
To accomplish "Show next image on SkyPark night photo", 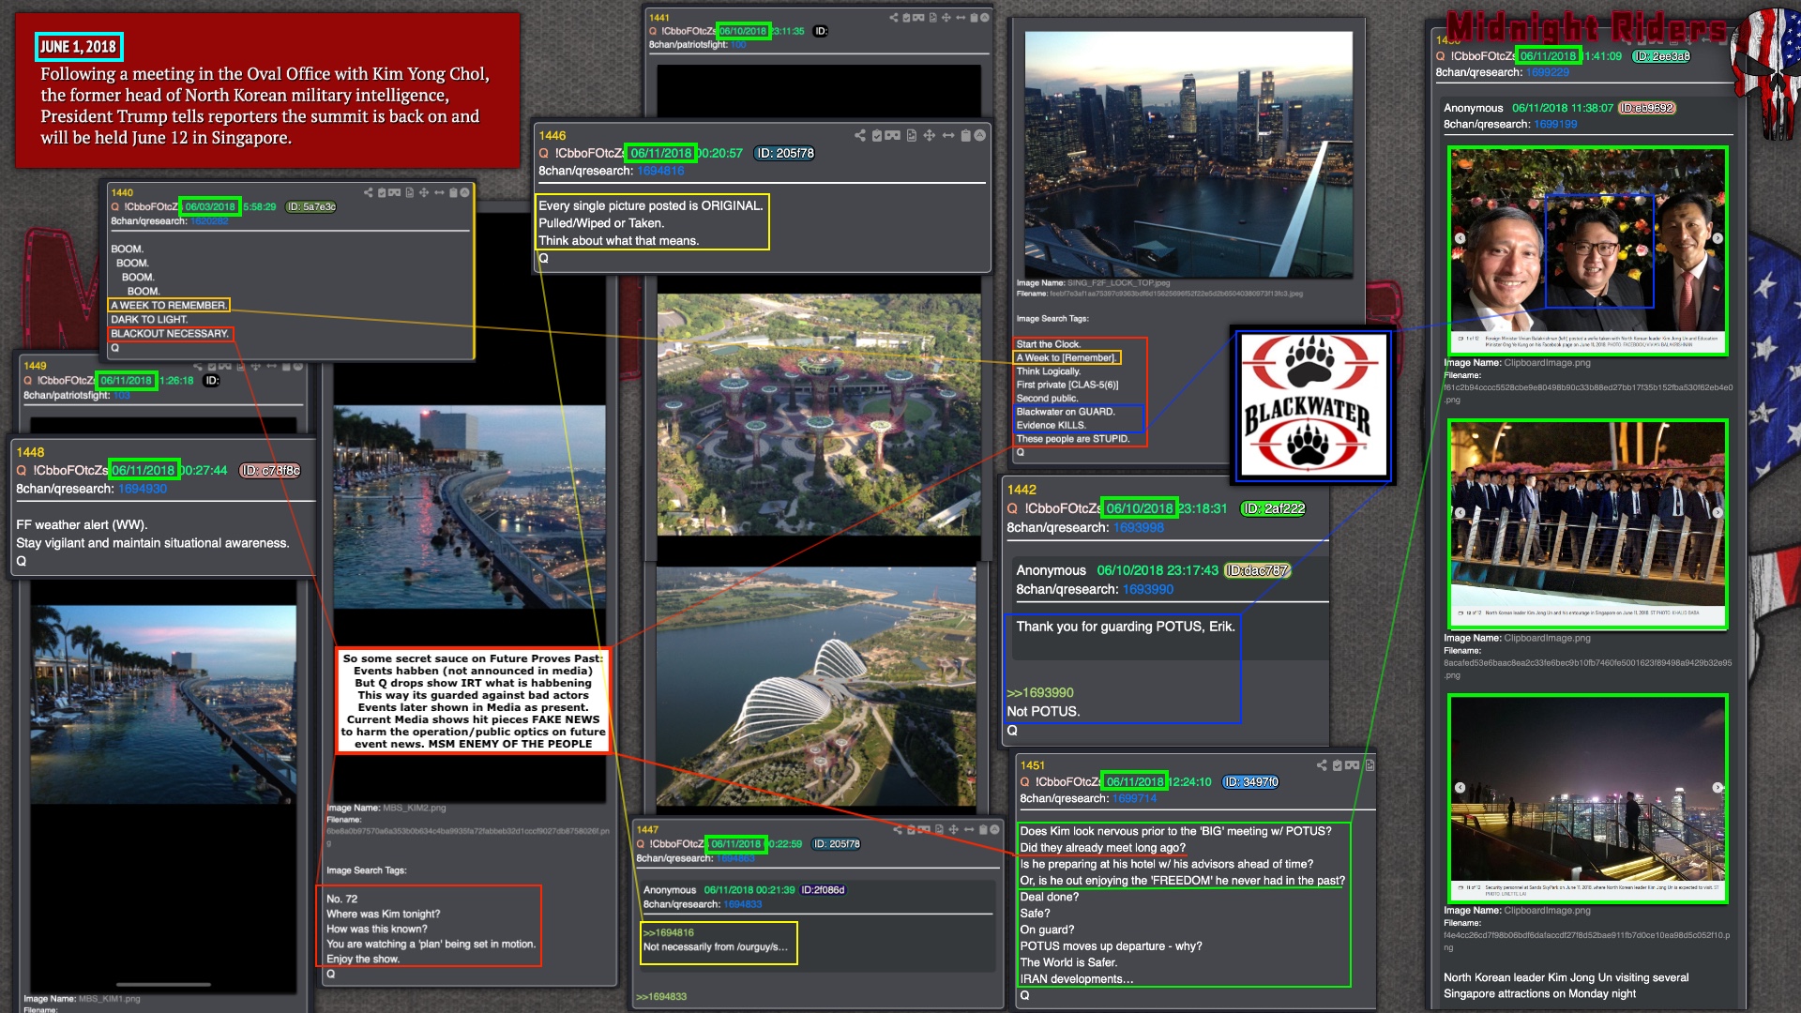I will tap(1718, 788).
